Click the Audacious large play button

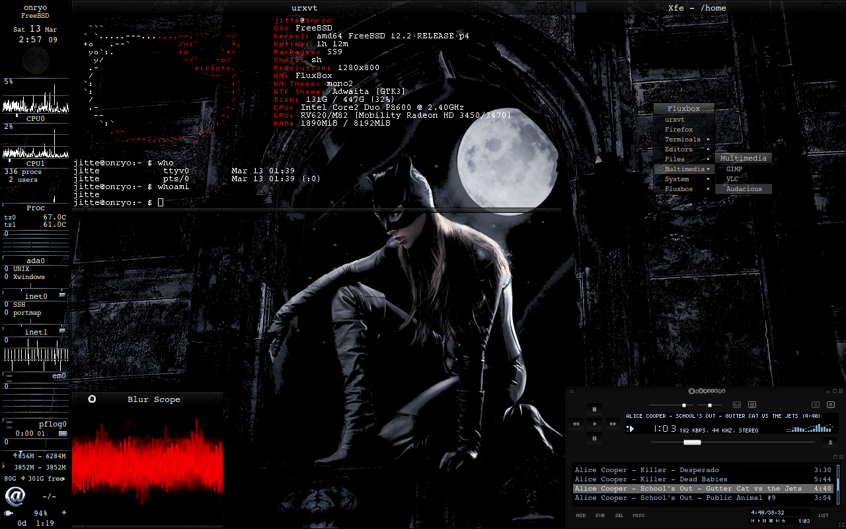click(594, 424)
